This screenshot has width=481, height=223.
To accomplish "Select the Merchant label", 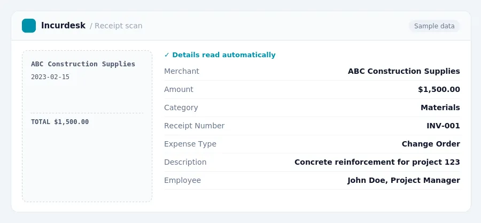I will [182, 71].
